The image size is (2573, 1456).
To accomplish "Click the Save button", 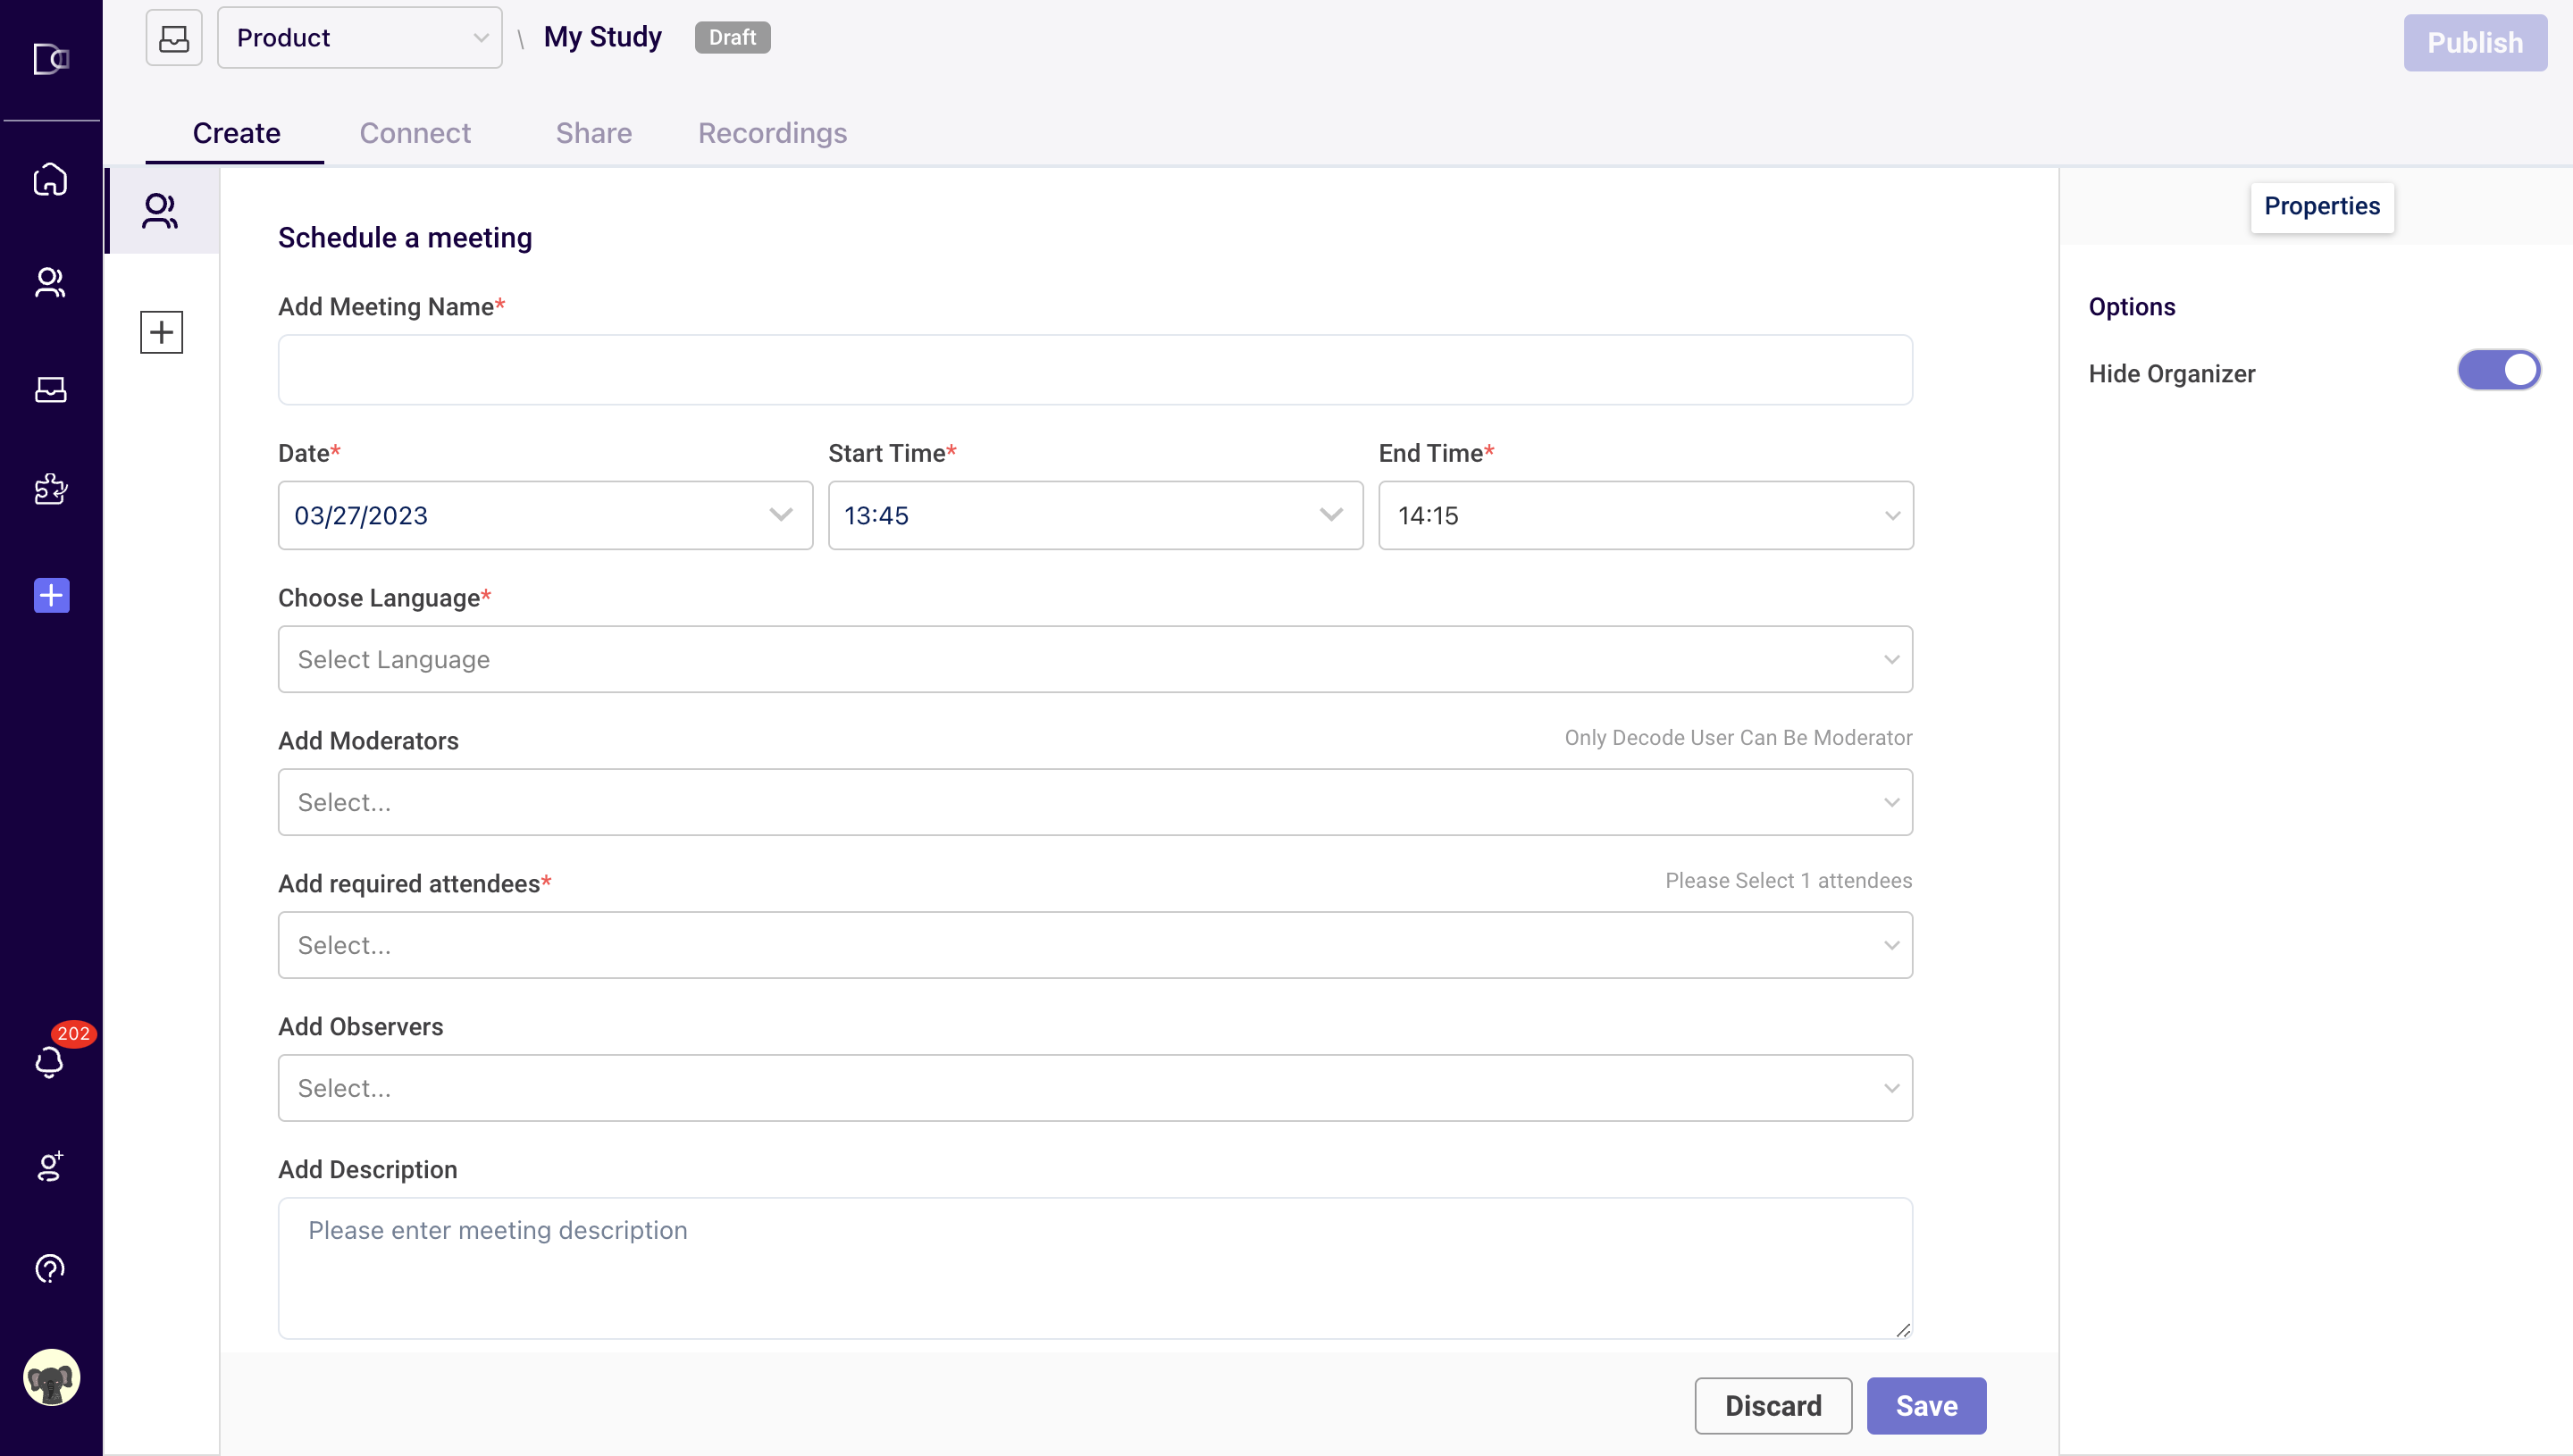I will pos(1926,1405).
